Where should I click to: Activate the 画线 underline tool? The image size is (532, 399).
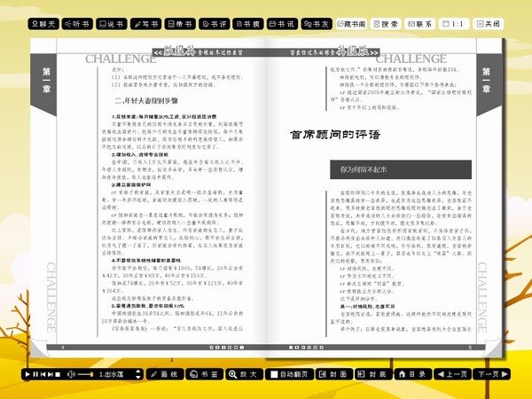click(165, 374)
